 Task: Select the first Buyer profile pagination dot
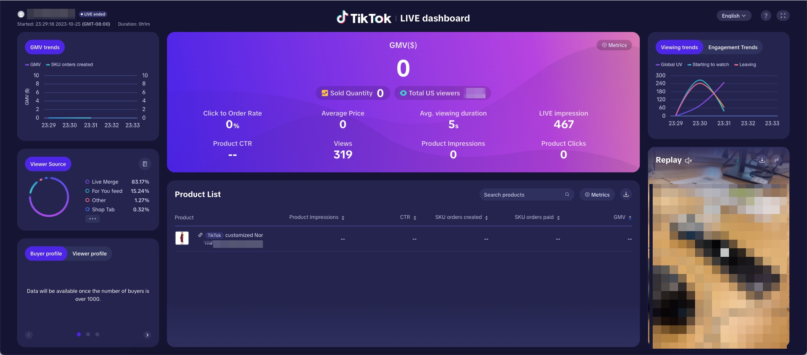(79, 334)
